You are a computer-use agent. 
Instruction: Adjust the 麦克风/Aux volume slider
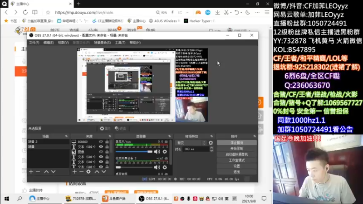point(134,152)
